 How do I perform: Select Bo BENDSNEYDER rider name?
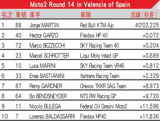[x=48, y=96]
